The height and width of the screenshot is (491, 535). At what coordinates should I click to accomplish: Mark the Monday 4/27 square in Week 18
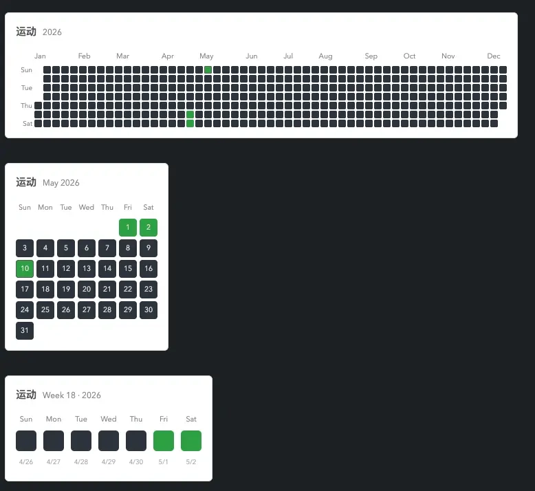pos(54,441)
